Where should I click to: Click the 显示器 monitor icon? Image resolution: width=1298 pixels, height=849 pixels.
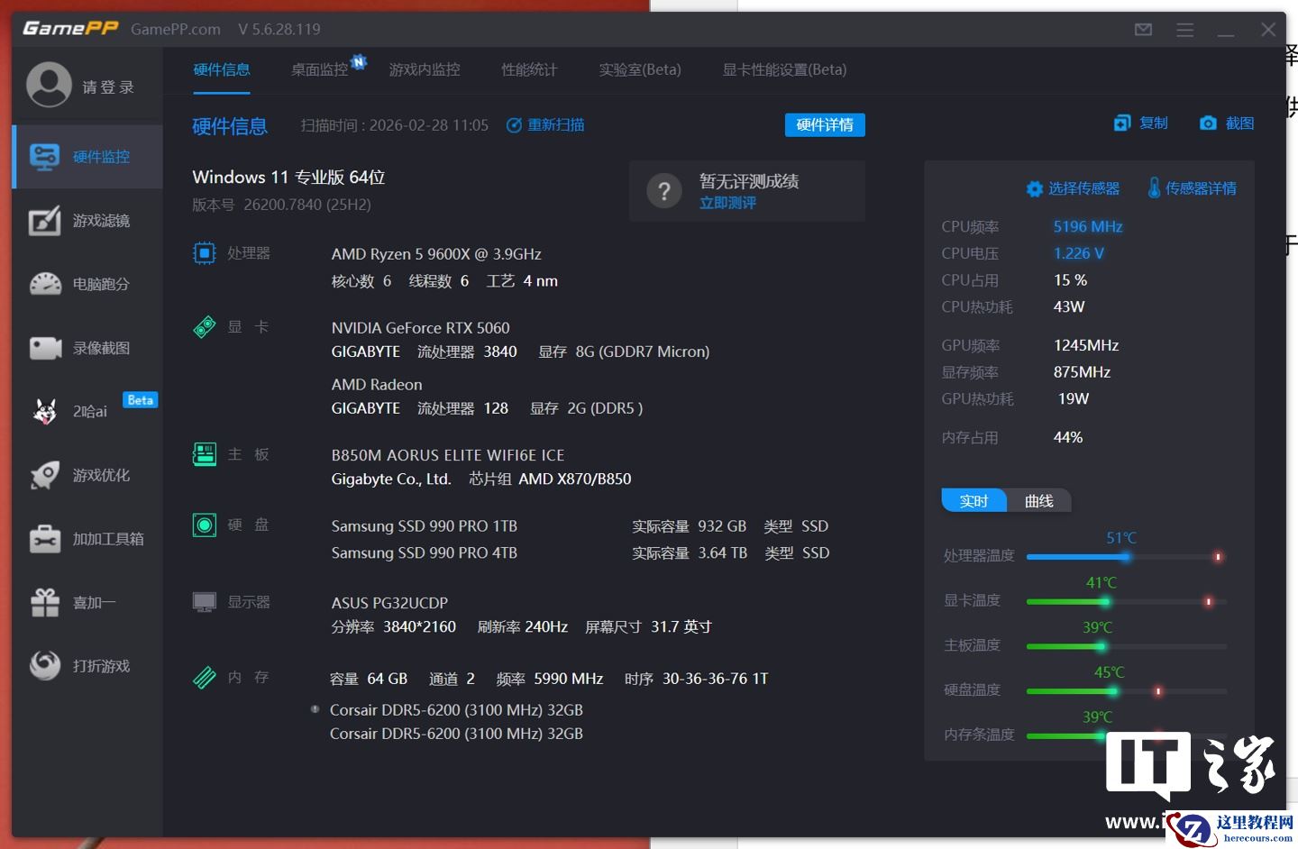[205, 602]
